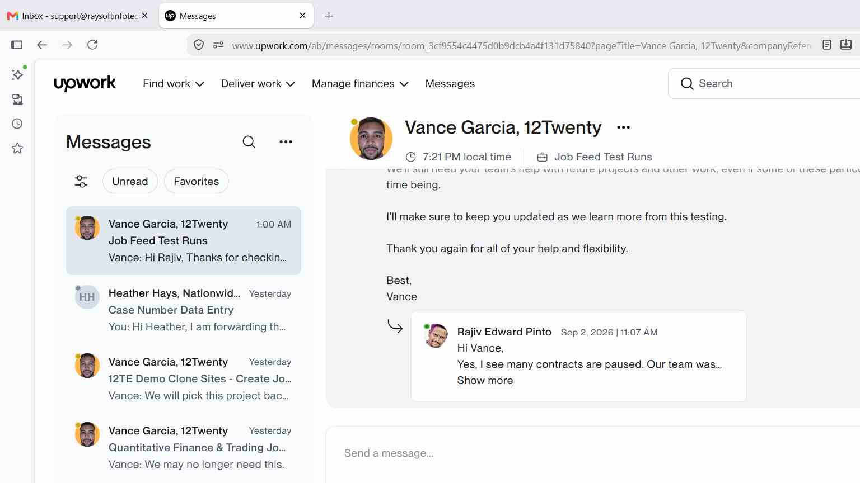
Task: Click Show more on quoted reply
Action: 485,381
